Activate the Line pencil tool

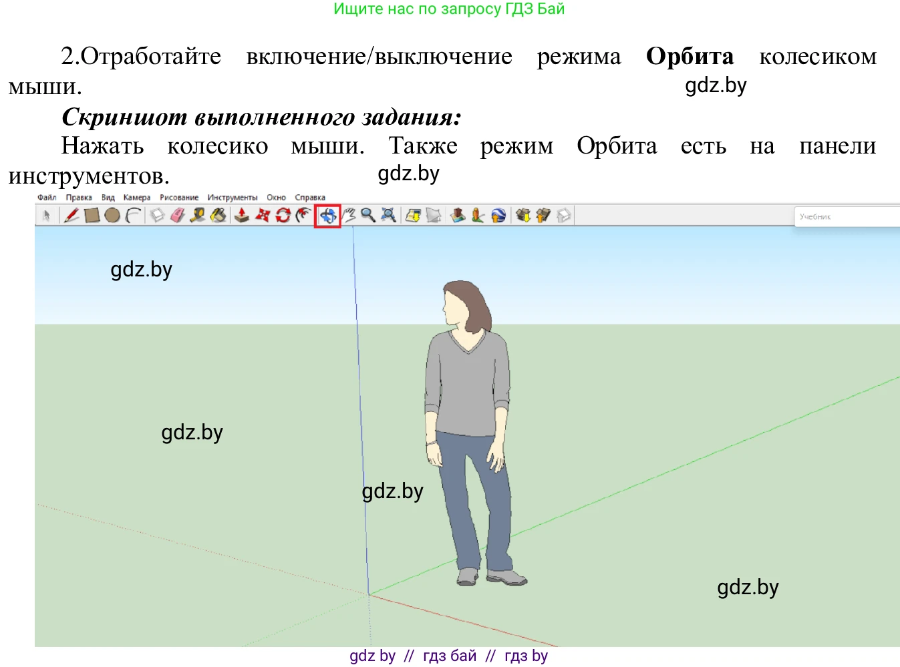point(71,215)
